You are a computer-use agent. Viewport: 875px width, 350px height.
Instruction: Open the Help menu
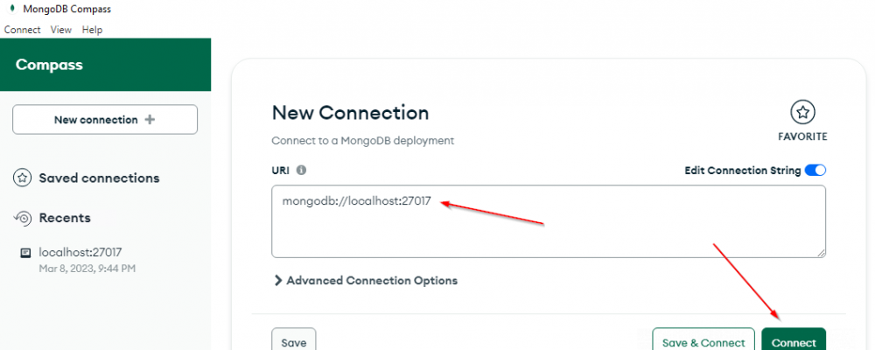92,30
